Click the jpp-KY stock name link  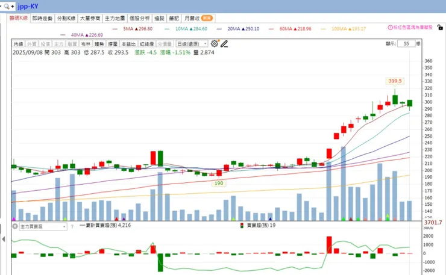[28, 6]
